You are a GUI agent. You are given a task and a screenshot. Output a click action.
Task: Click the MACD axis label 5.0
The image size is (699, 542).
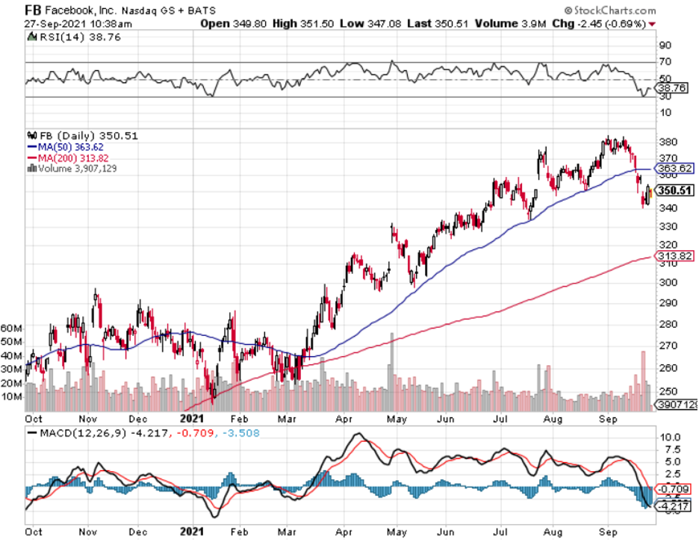coord(672,462)
